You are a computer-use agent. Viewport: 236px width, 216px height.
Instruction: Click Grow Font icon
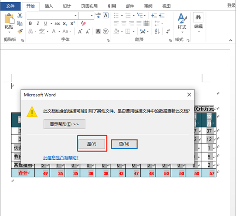pyautogui.click(x=80, y=31)
